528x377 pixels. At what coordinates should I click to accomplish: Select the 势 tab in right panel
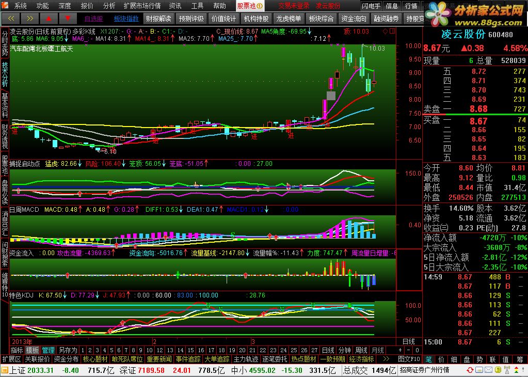(479, 359)
